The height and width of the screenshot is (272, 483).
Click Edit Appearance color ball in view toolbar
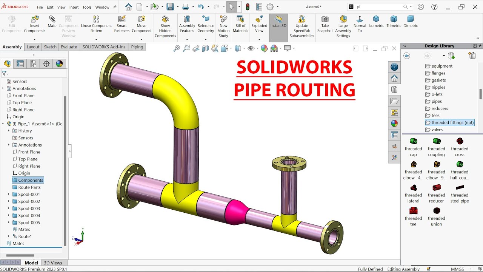pyautogui.click(x=264, y=48)
